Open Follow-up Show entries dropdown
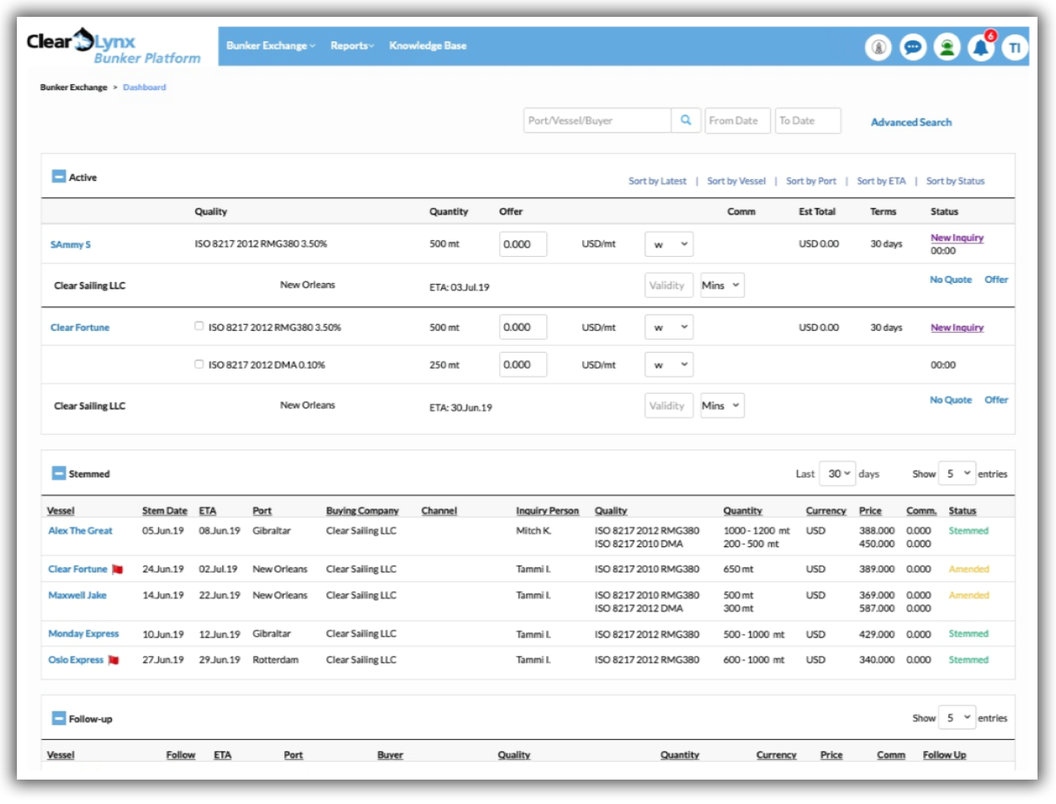Viewport: 1056px width, 804px height. [957, 717]
